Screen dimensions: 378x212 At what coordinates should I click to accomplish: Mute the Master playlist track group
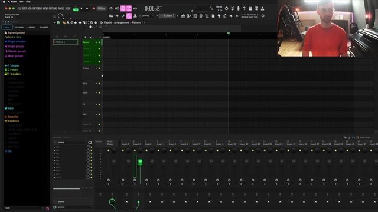[x=99, y=42]
